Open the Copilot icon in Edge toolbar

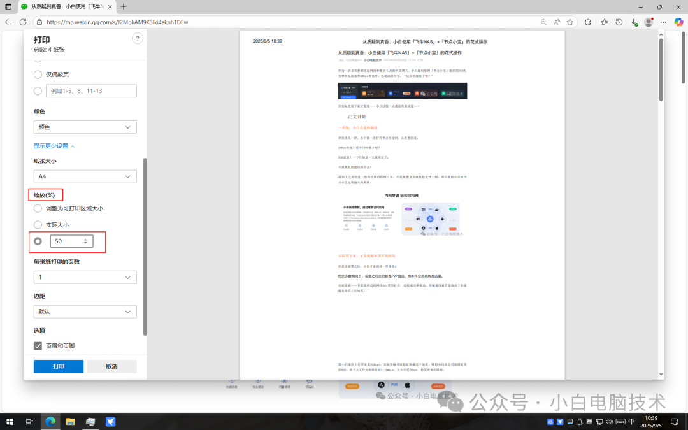coord(678,22)
